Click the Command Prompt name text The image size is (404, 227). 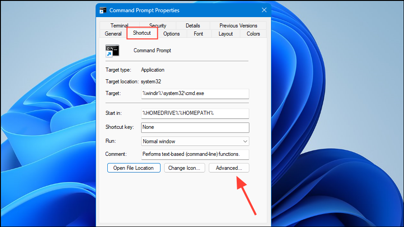152,50
